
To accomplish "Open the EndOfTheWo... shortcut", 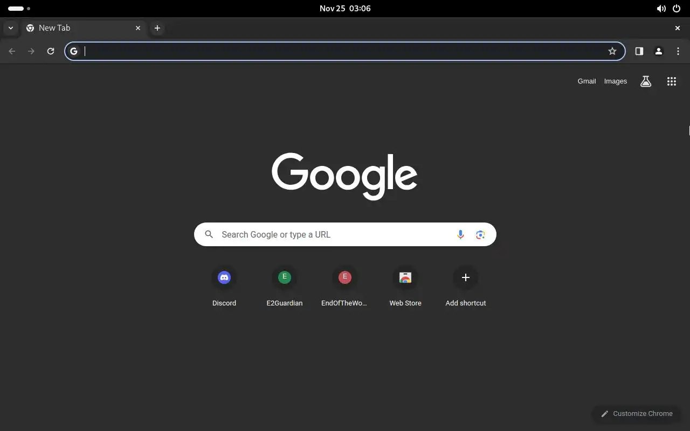I will pyautogui.click(x=345, y=287).
